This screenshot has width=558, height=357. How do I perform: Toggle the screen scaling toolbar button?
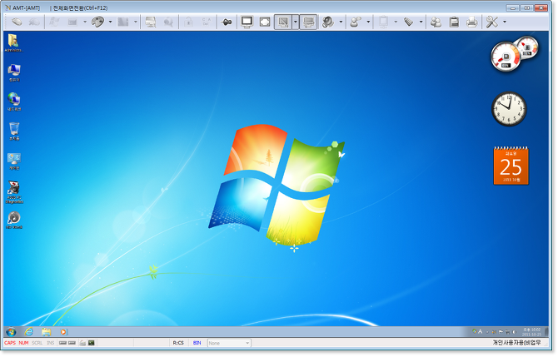coord(283,22)
